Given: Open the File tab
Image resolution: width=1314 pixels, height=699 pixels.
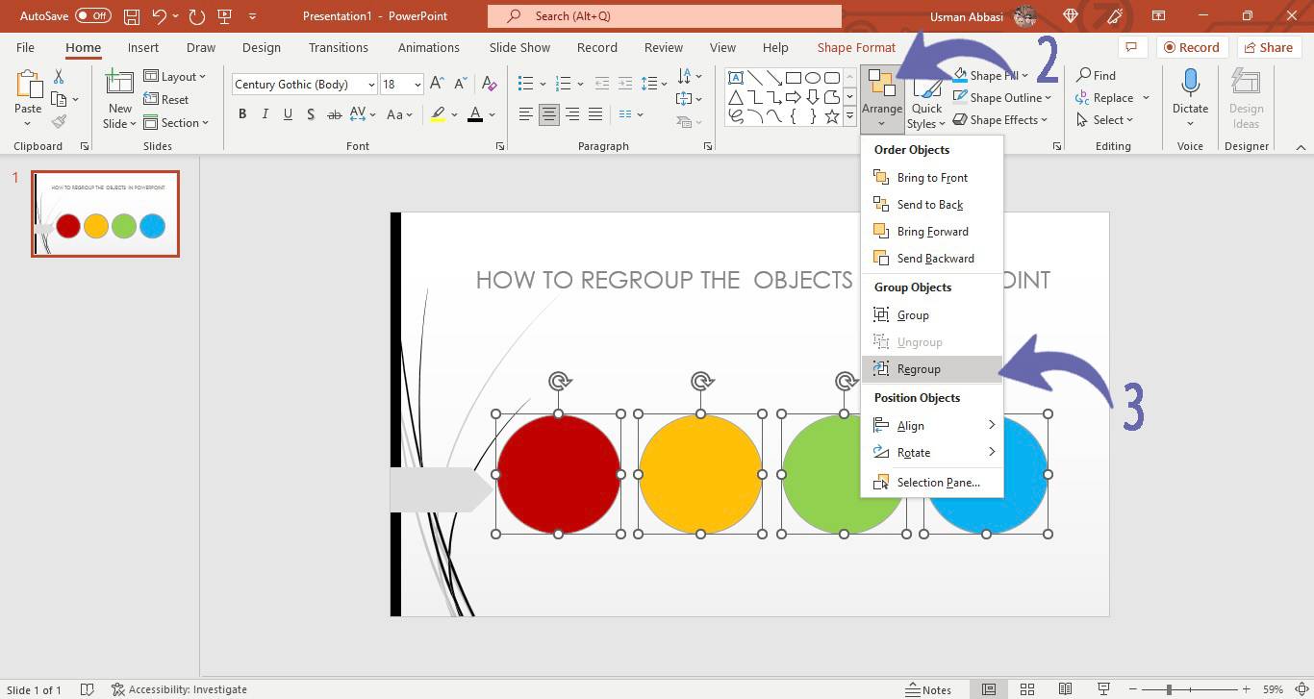Looking at the screenshot, I should point(25,47).
